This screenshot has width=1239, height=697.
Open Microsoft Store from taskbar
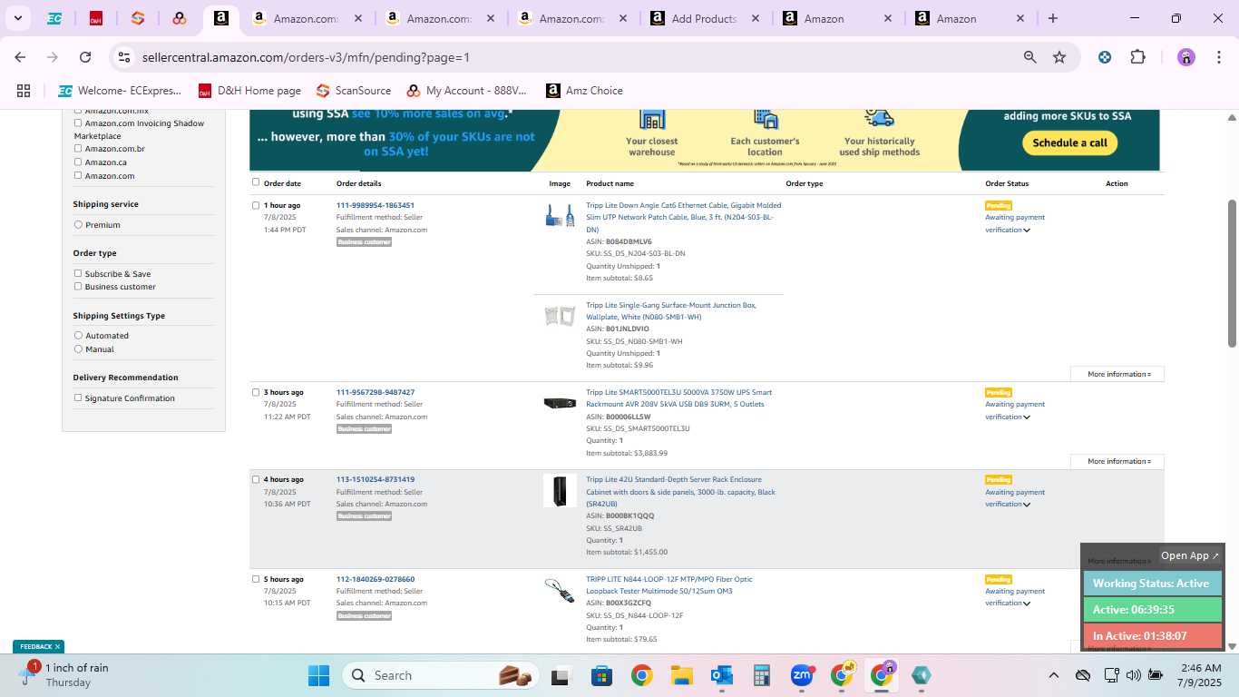(x=601, y=675)
